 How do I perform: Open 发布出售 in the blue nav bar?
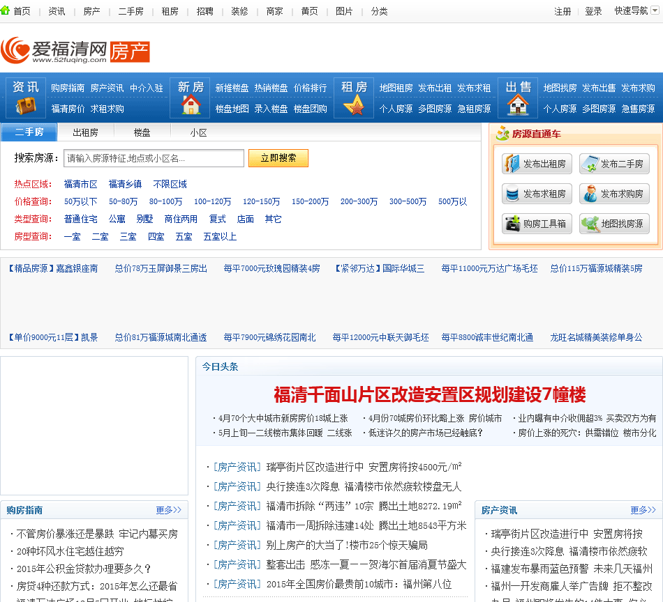click(x=599, y=88)
